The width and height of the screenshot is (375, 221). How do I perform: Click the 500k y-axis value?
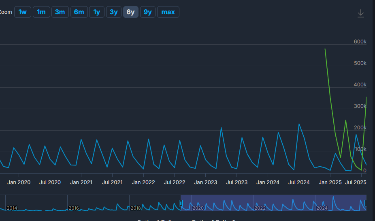click(x=360, y=63)
